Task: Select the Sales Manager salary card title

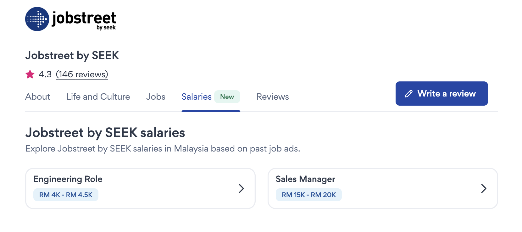Action: tap(305, 179)
